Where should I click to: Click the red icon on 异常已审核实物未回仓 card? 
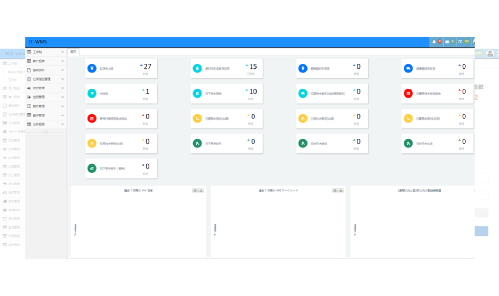[x=92, y=118]
